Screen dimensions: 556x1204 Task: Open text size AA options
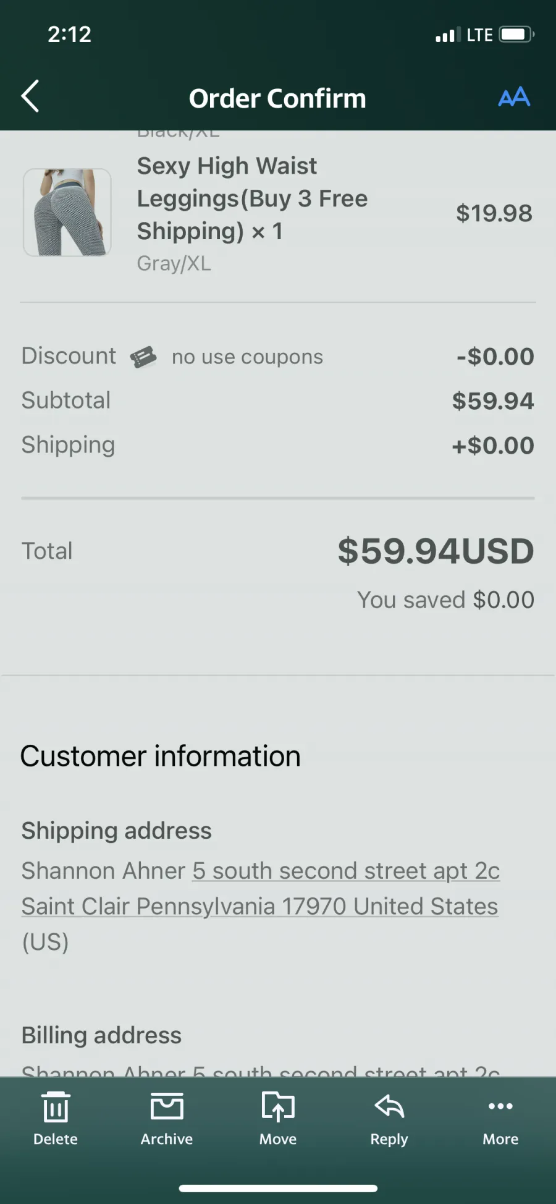(514, 97)
